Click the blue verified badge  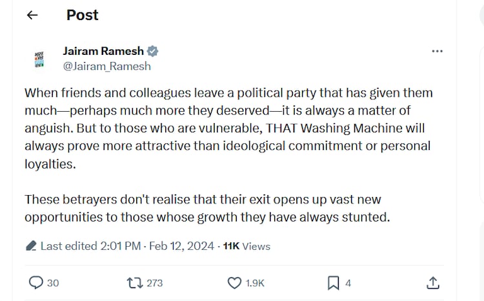[x=154, y=51]
